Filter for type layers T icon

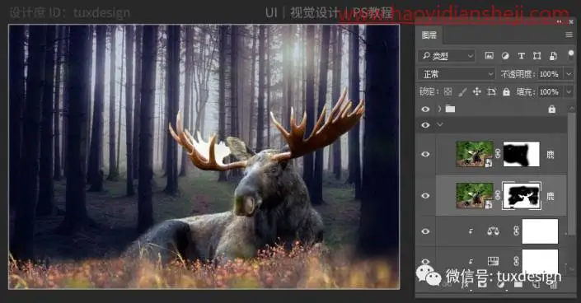[521, 56]
